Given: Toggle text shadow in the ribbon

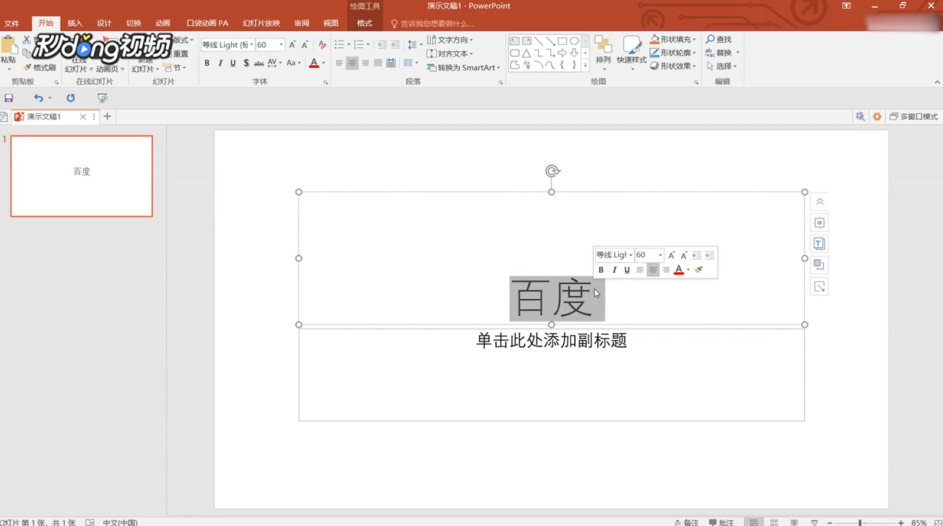Looking at the screenshot, I should pyautogui.click(x=246, y=63).
